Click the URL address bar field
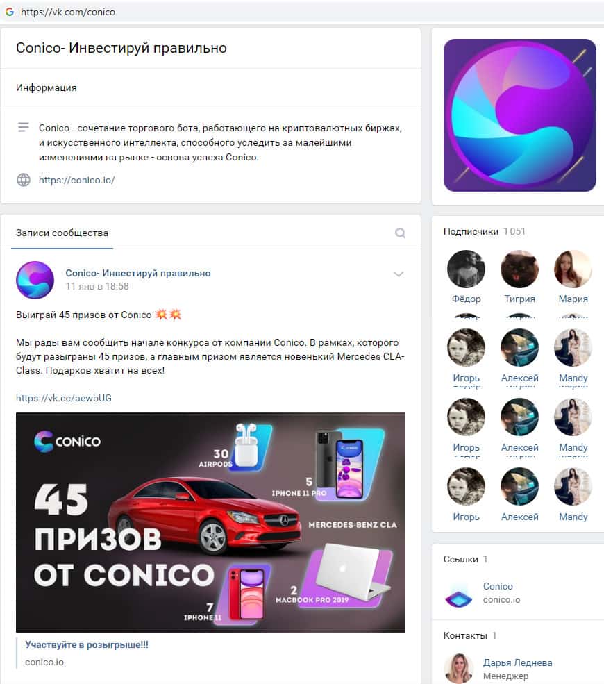 tap(305, 12)
